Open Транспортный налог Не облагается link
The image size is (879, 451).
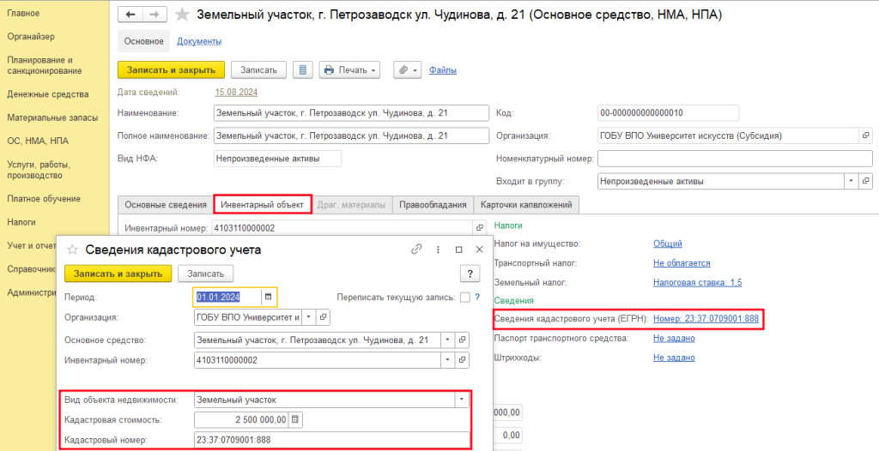pos(682,262)
